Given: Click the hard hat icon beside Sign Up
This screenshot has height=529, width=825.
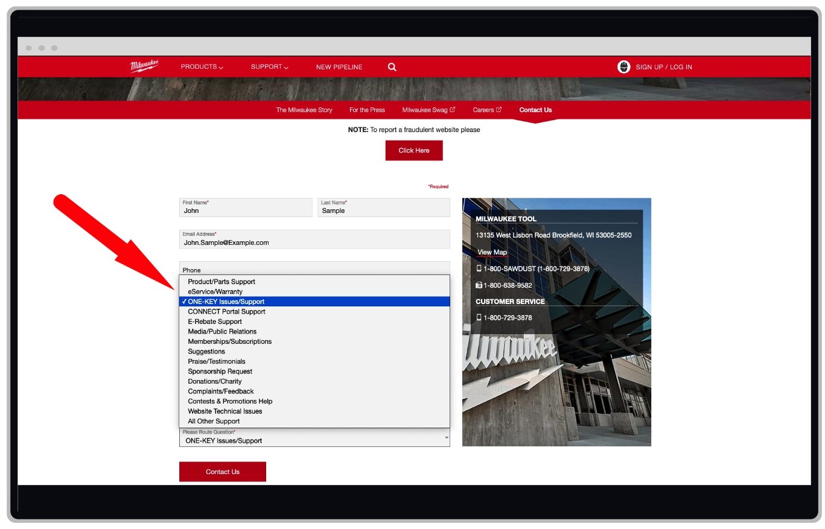Looking at the screenshot, I should (x=623, y=67).
